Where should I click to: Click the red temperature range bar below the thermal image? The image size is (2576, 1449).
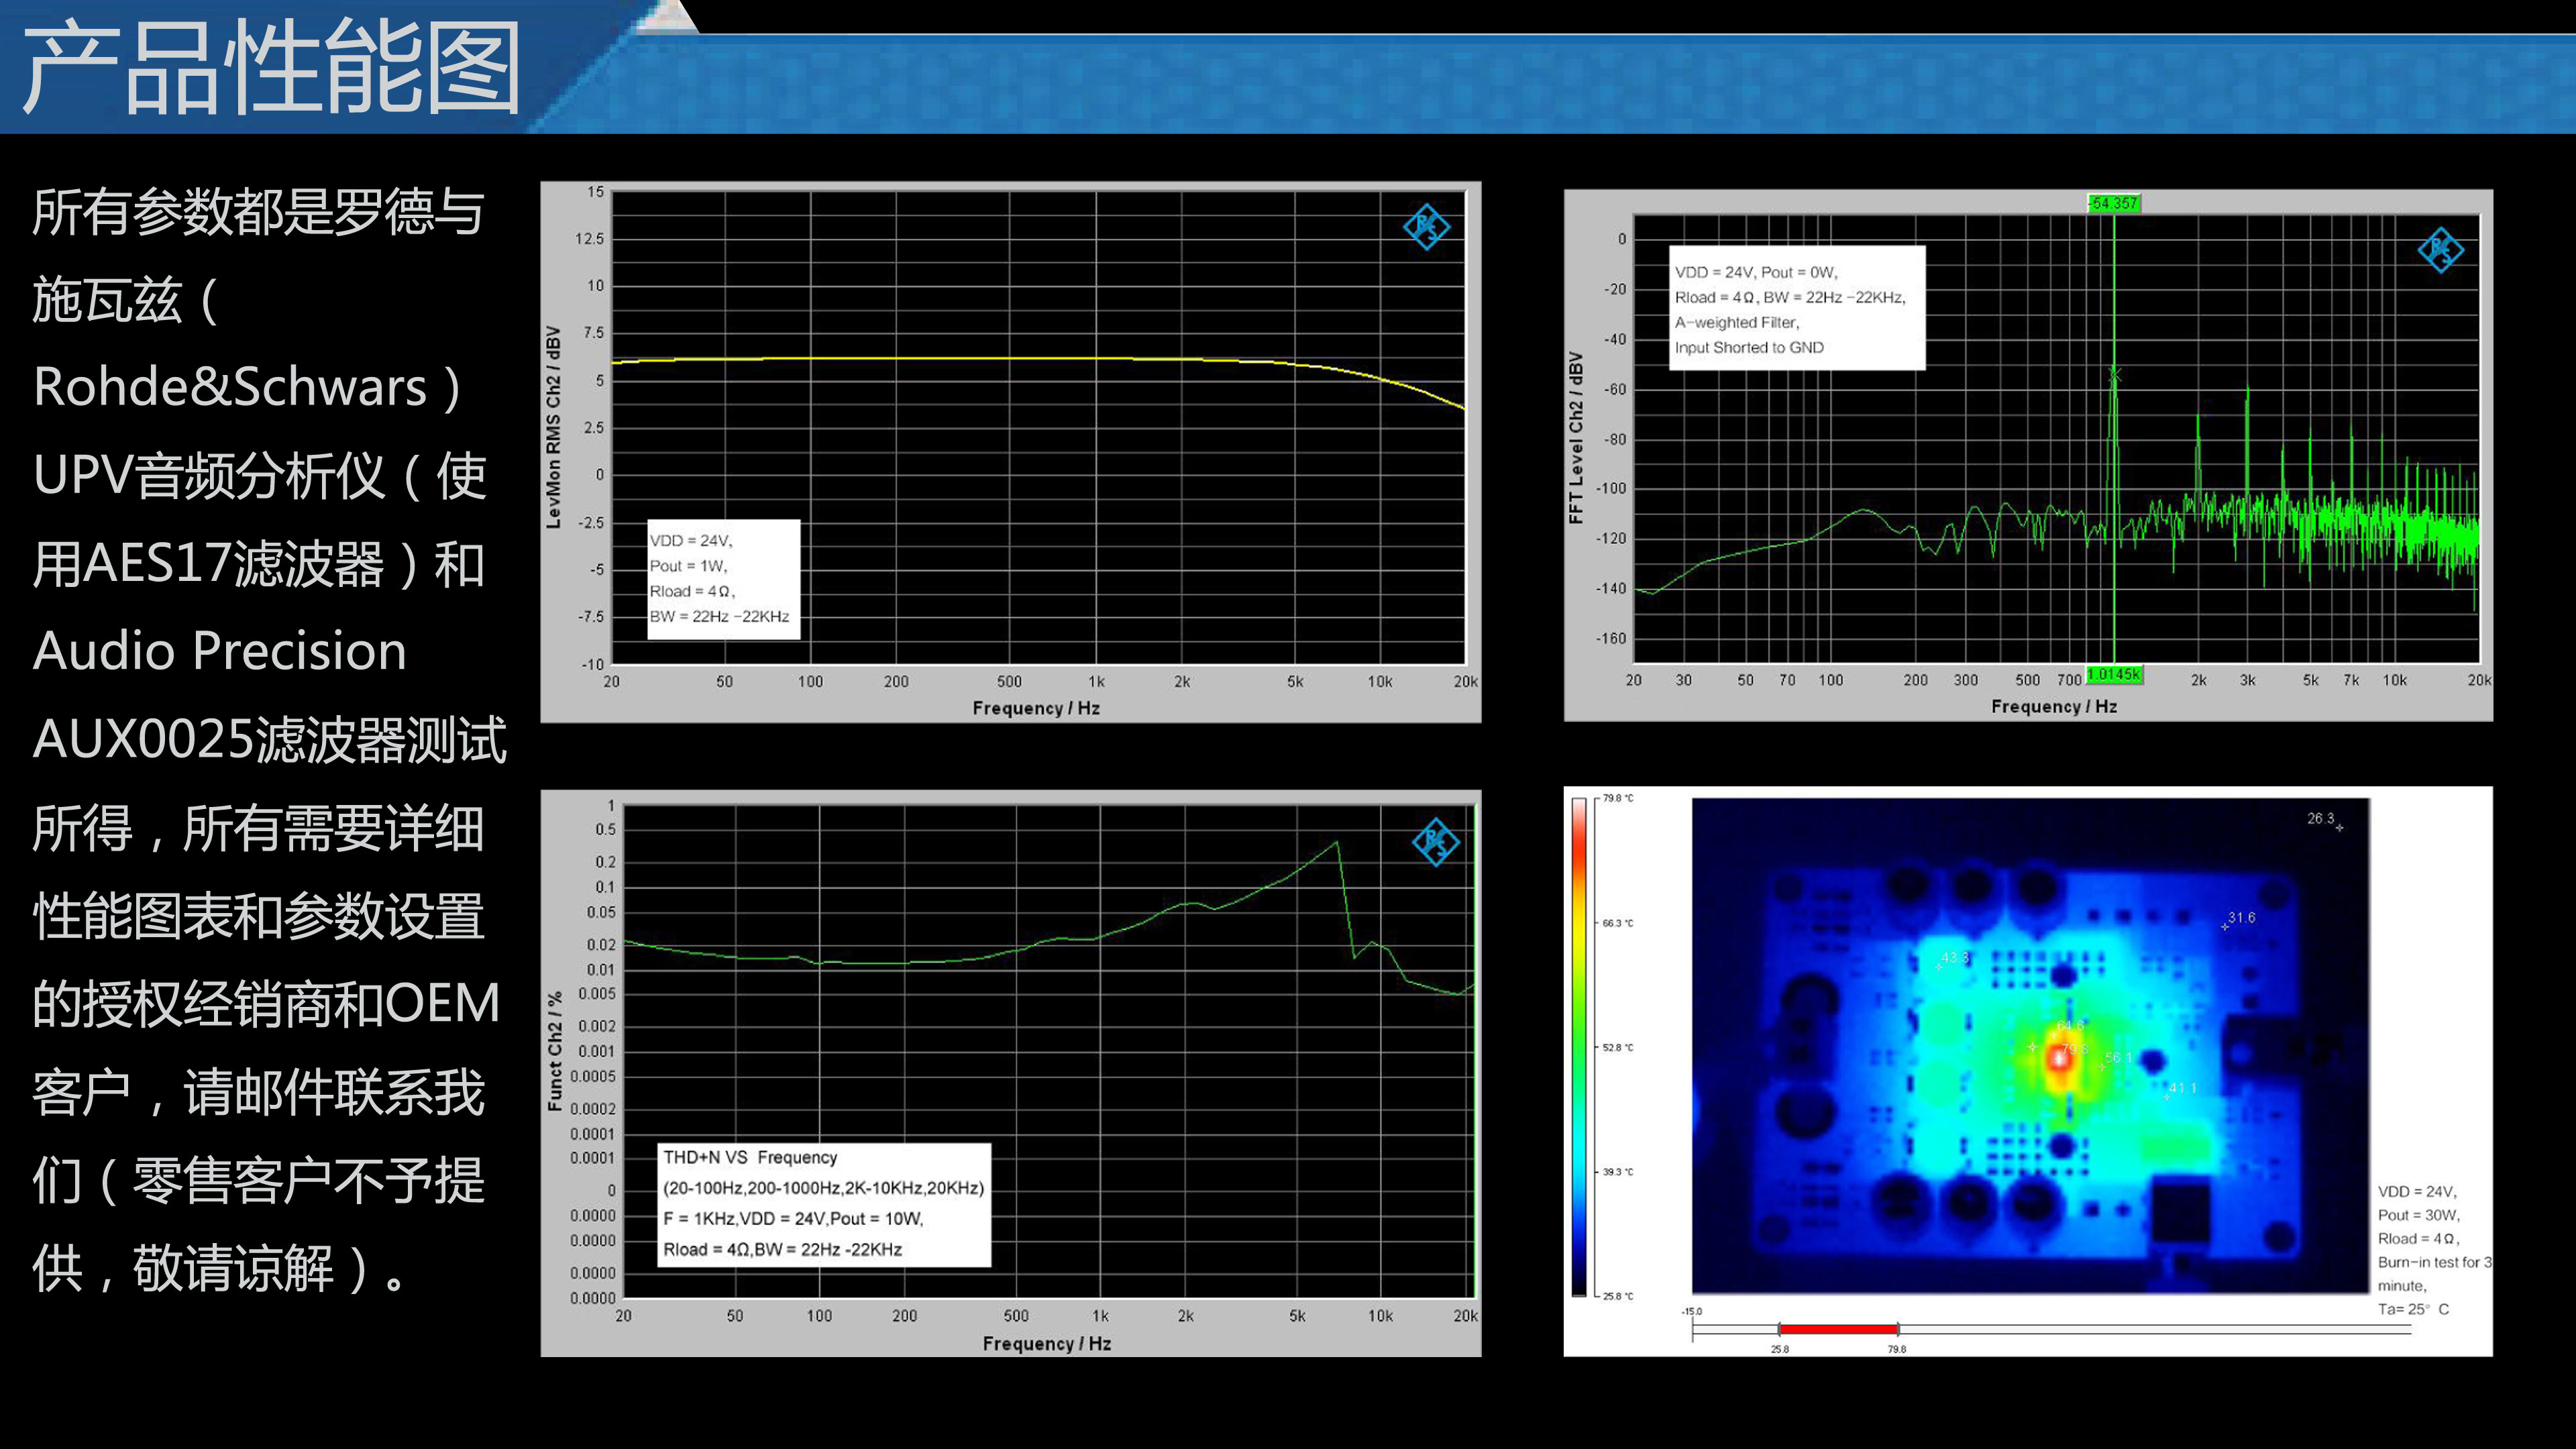(1838, 1329)
